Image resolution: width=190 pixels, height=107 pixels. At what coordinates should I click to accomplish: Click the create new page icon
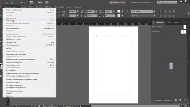pos(180,100)
